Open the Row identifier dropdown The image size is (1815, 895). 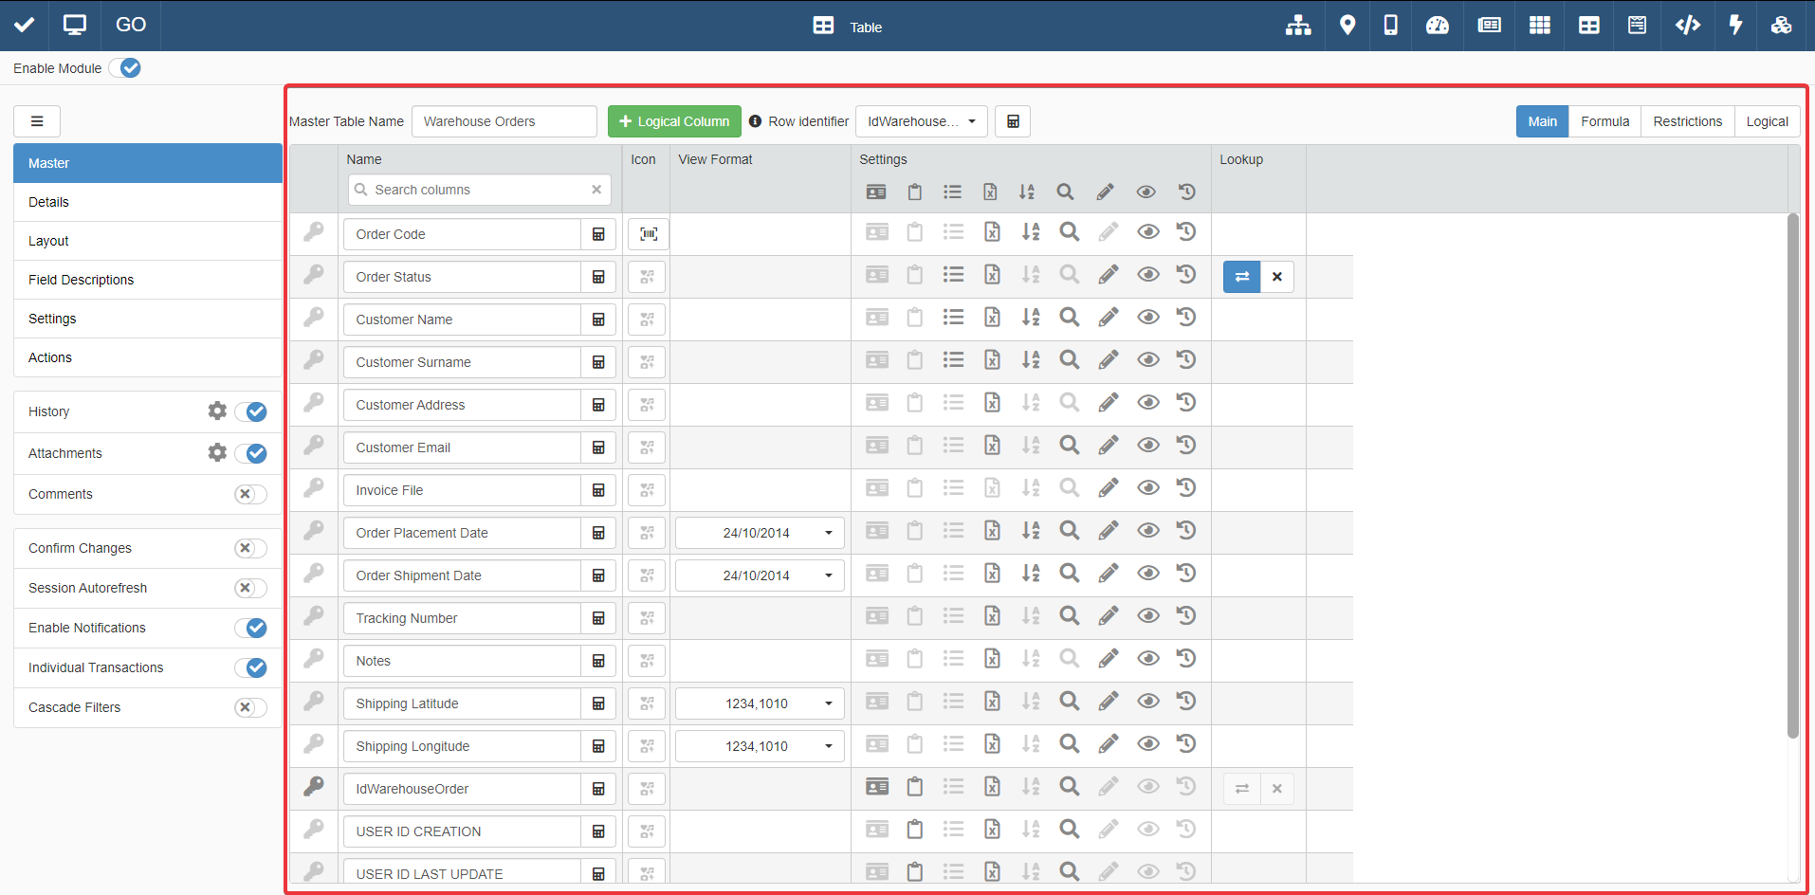coord(921,121)
